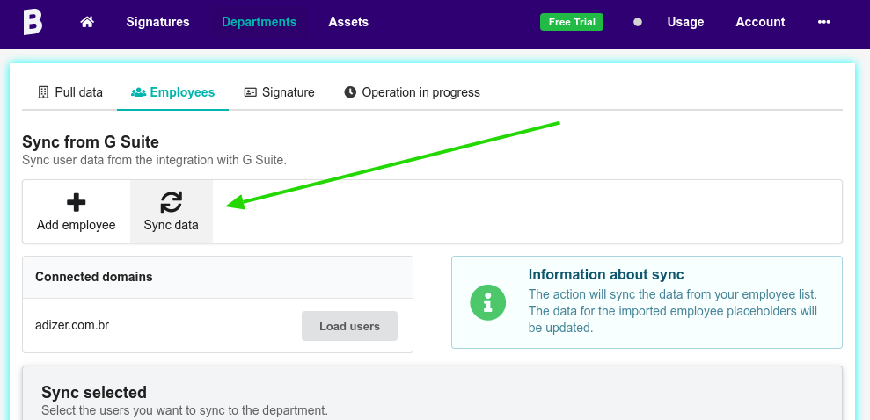Open the Departments menu

point(260,22)
